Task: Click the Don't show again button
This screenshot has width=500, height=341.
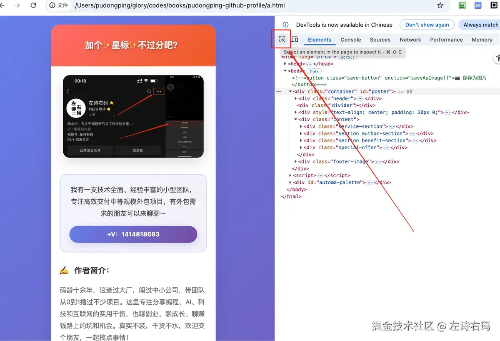Action: [x=427, y=25]
